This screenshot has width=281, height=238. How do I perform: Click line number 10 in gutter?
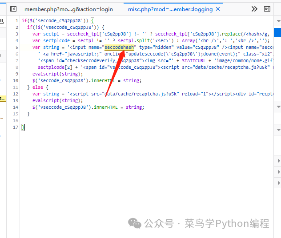(x=16, y=81)
